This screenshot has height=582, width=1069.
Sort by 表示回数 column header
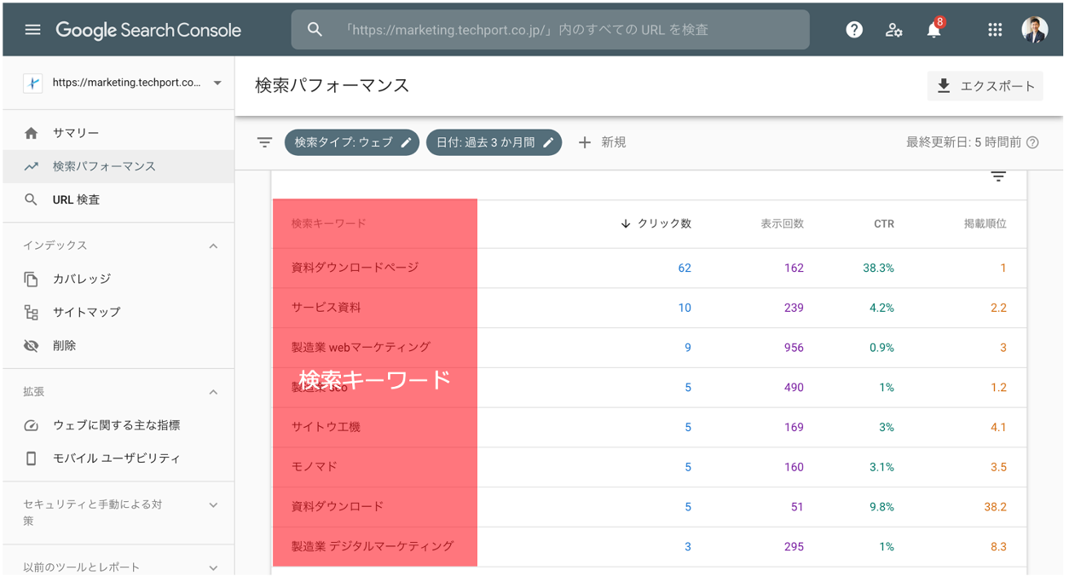pos(783,223)
